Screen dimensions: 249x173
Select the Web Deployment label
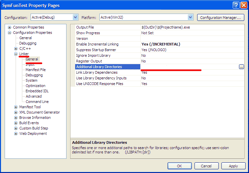[33, 133]
